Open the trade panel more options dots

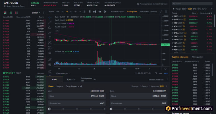pyautogui.click(x=167, y=79)
